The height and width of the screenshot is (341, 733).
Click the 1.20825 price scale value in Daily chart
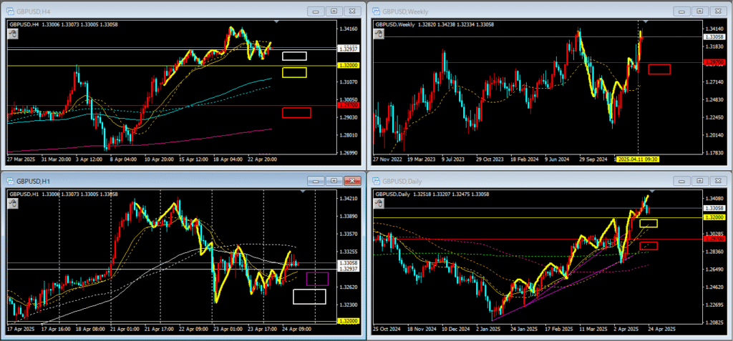click(715, 323)
